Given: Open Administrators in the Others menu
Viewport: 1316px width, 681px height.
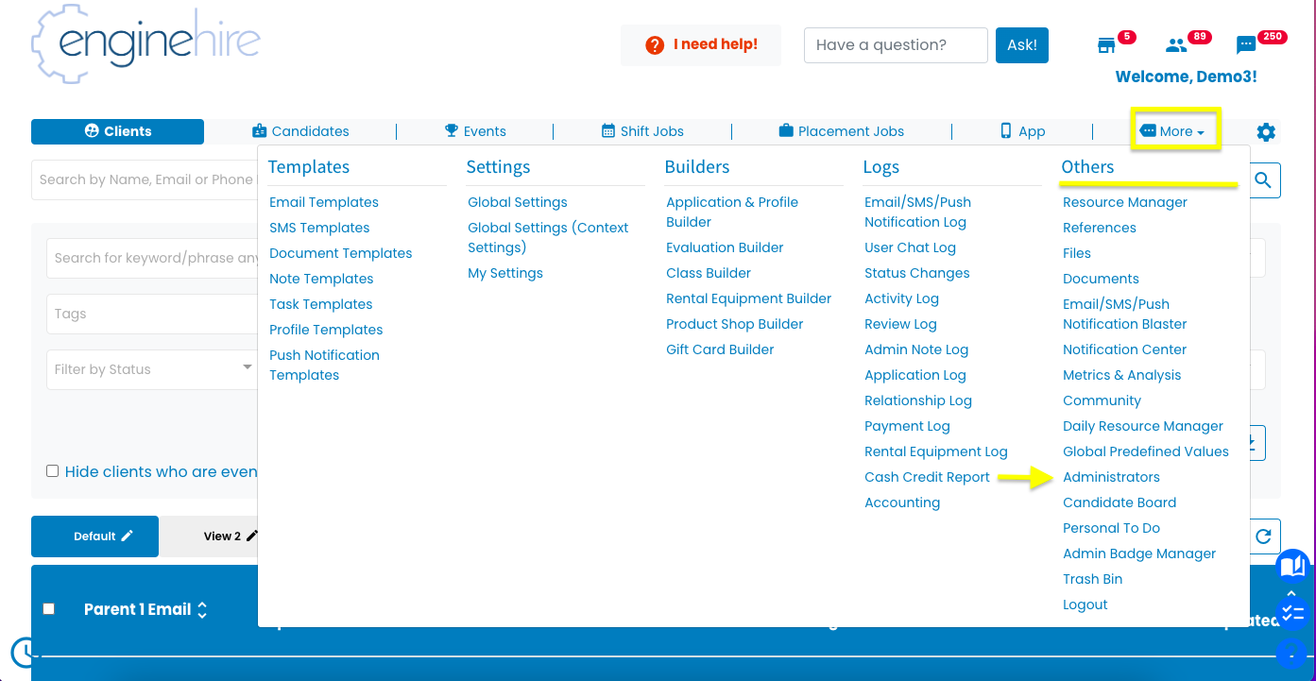Looking at the screenshot, I should [1111, 477].
